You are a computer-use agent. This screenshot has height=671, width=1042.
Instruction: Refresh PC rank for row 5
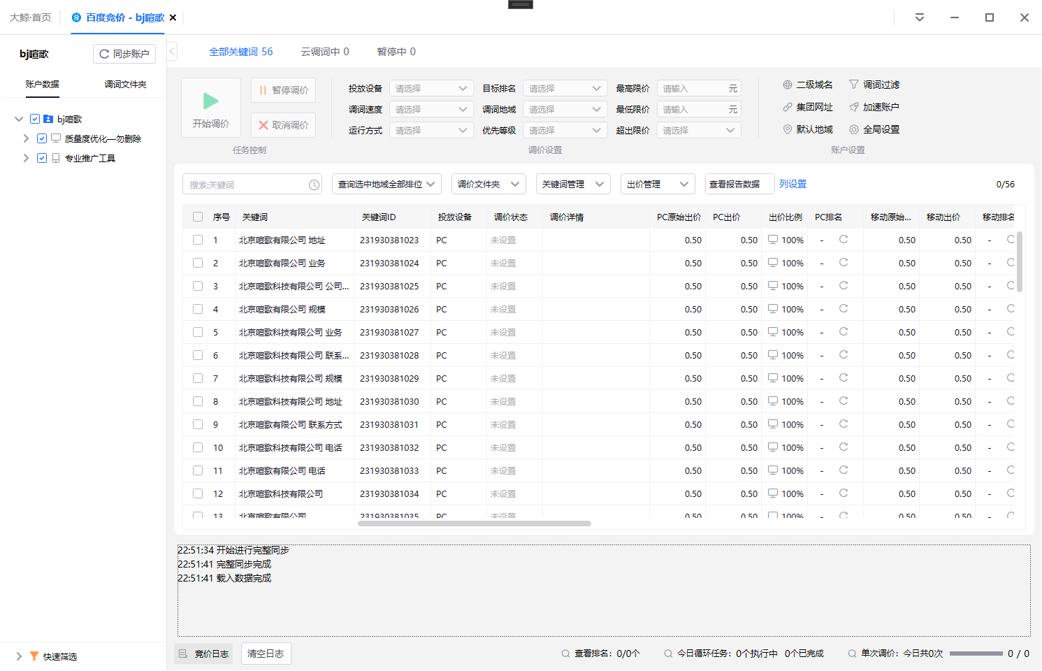pos(844,331)
